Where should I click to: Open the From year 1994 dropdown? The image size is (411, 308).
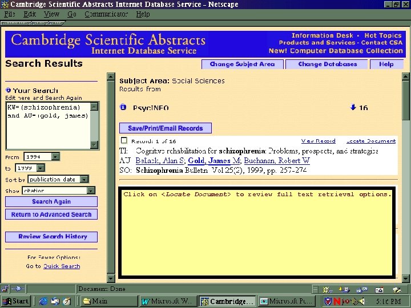(x=55, y=157)
